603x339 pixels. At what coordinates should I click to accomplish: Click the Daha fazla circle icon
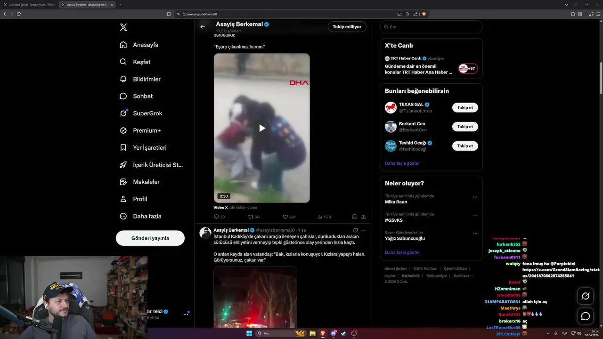tap(123, 216)
